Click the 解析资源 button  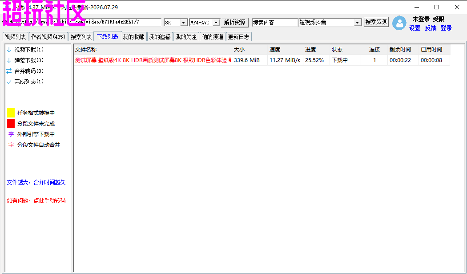[x=235, y=22]
